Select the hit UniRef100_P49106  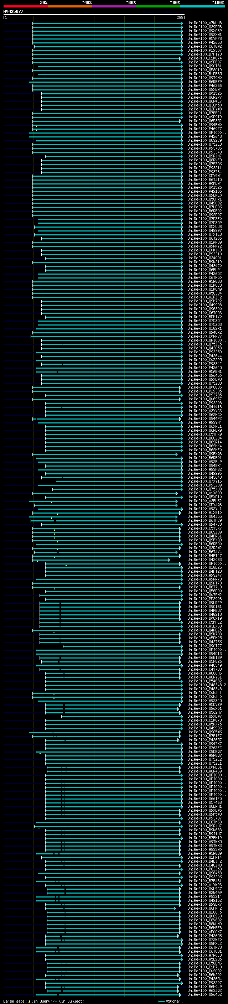204,191
